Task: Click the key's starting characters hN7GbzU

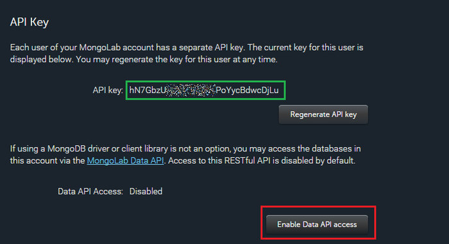Action: [148, 91]
